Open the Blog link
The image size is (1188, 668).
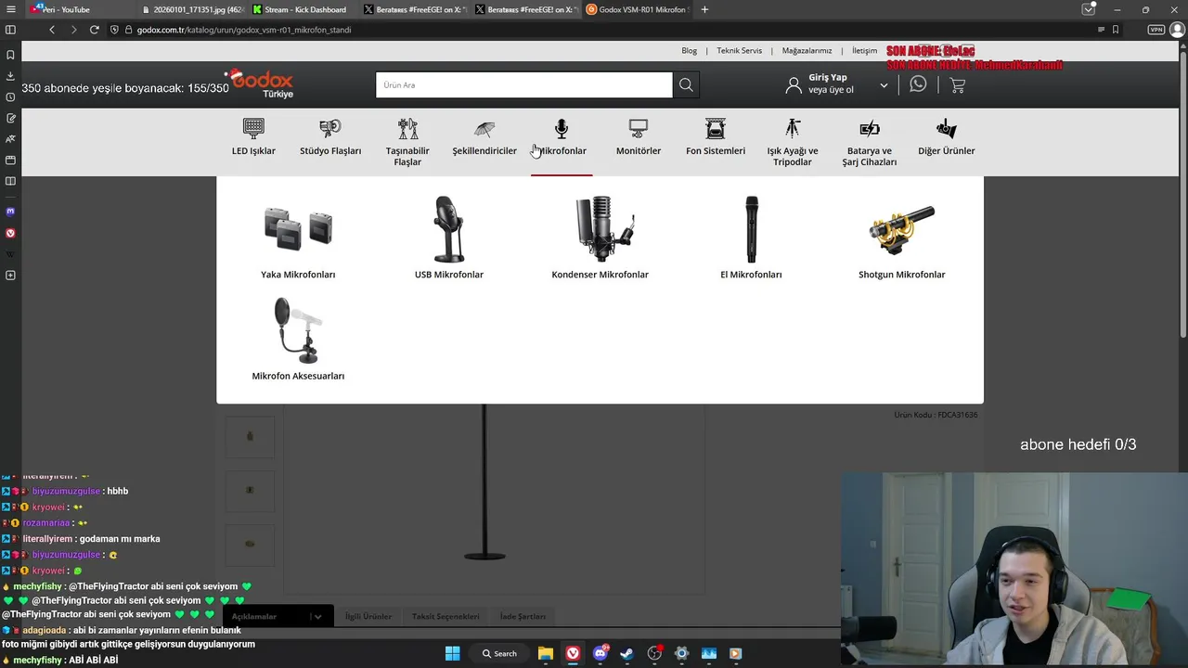click(x=689, y=51)
